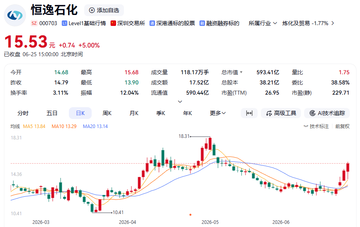The image size is (360, 227).
Task: Open 高级工具 advanced tools
Action: coord(281,113)
